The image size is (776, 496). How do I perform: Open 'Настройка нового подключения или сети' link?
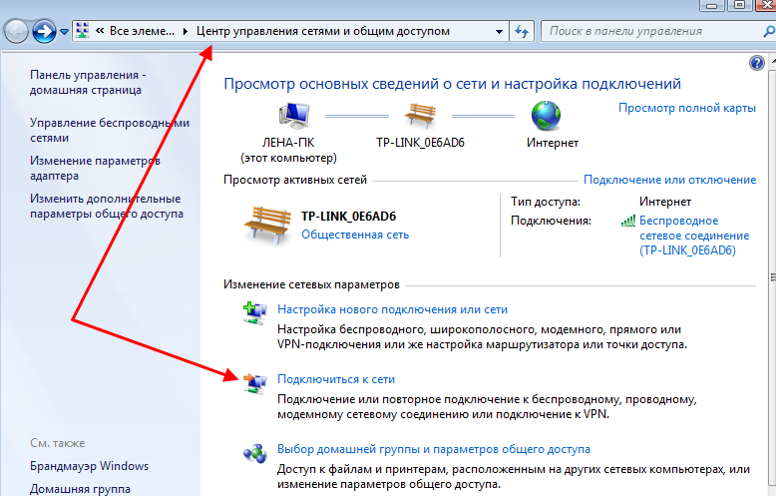pyautogui.click(x=392, y=309)
